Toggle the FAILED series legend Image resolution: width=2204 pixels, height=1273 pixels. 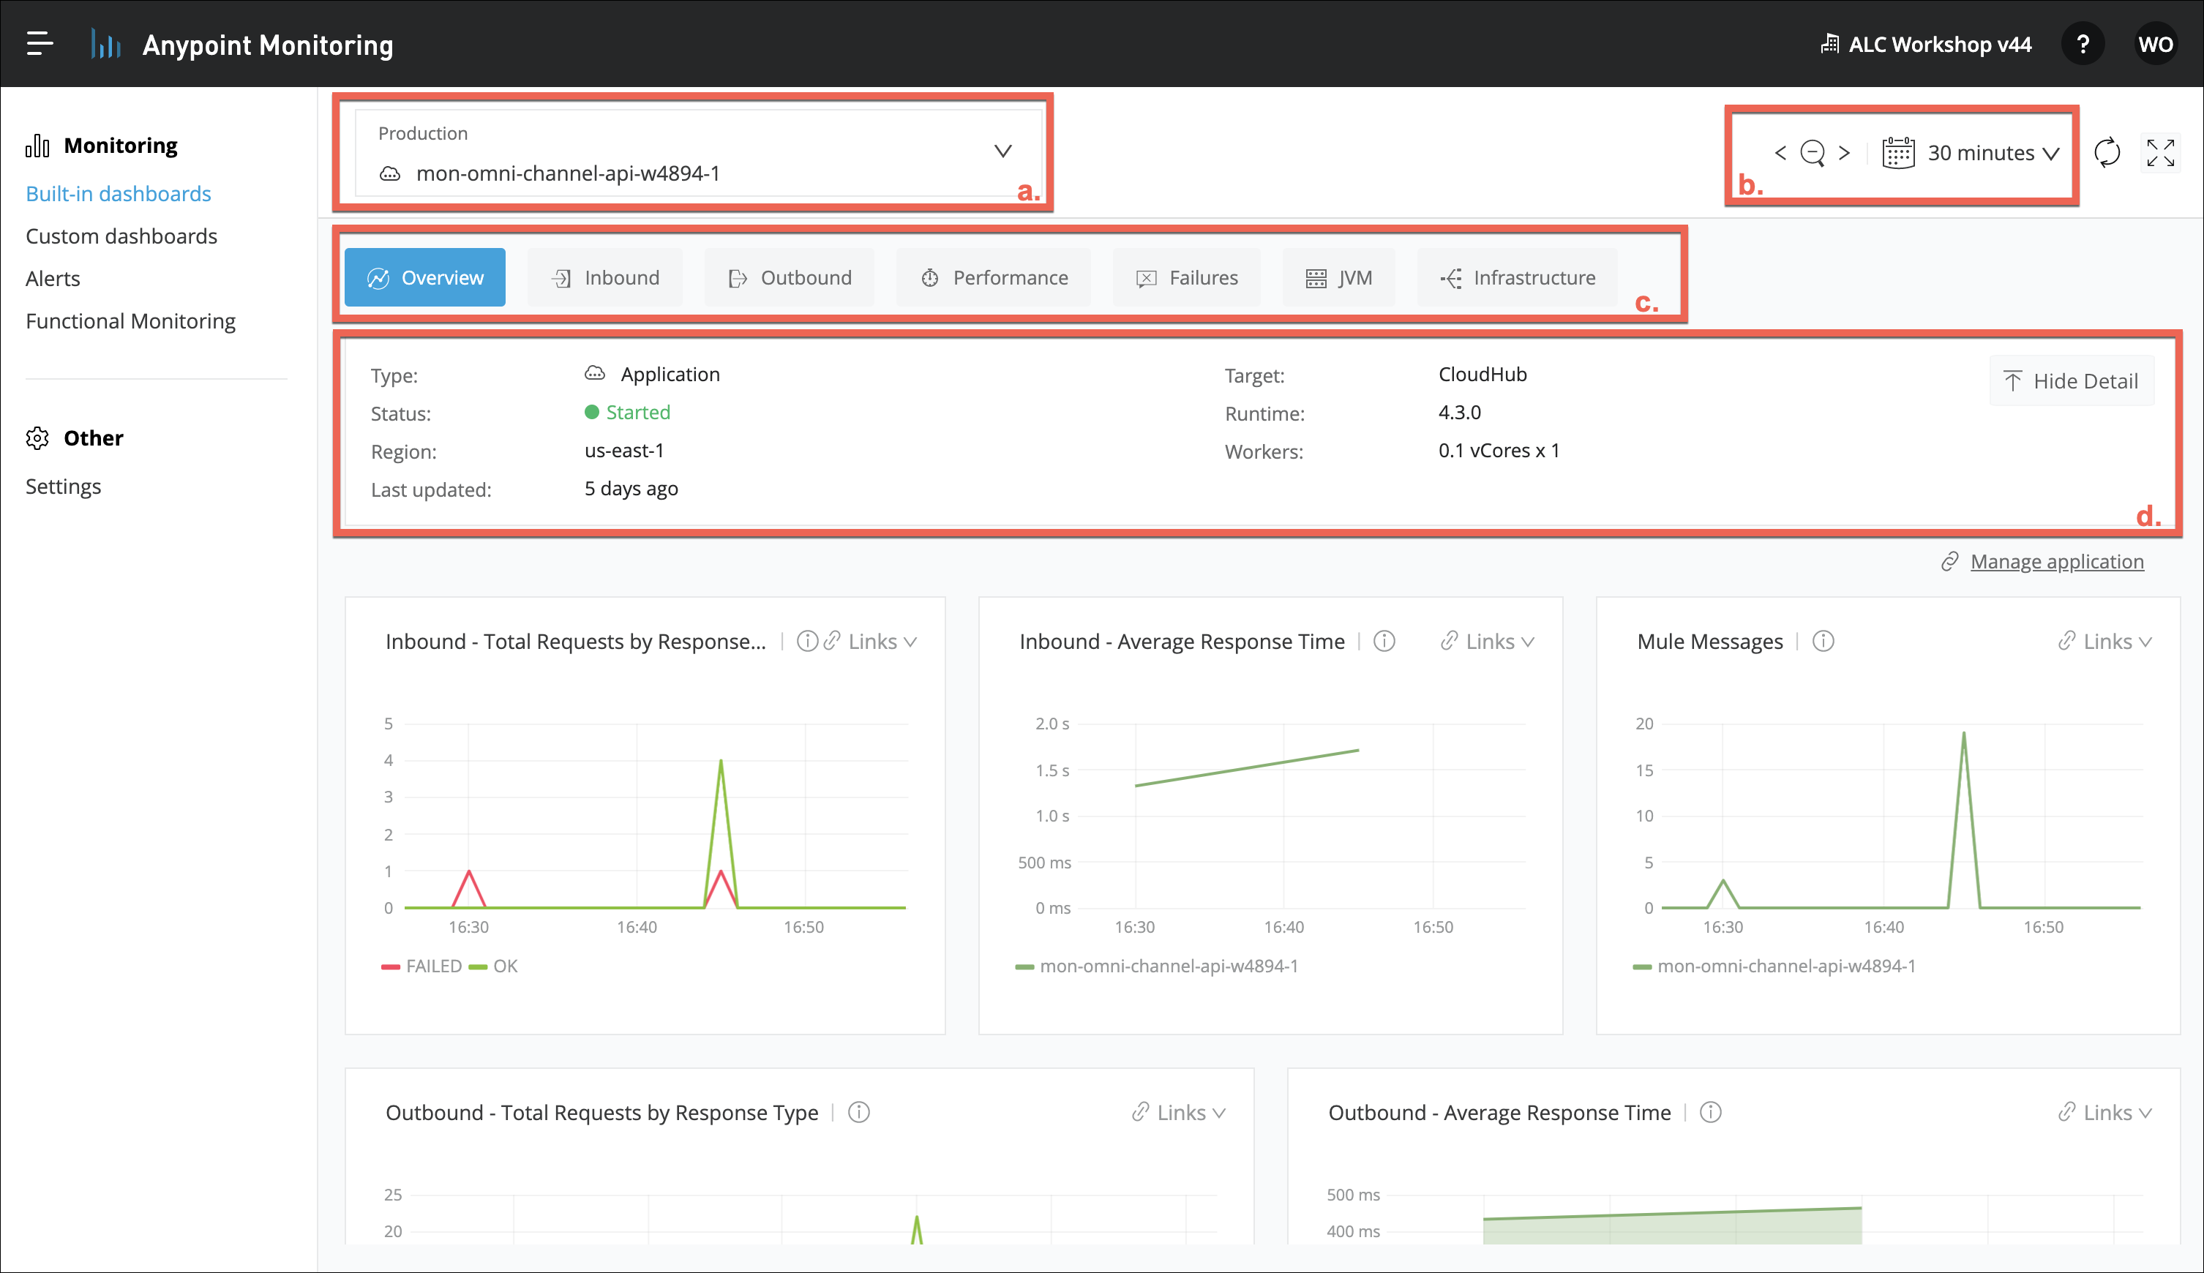(x=421, y=966)
